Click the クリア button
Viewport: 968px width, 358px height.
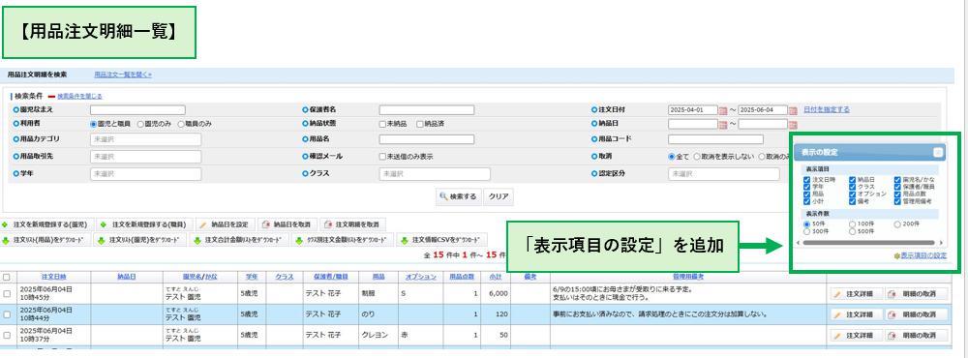point(499,197)
